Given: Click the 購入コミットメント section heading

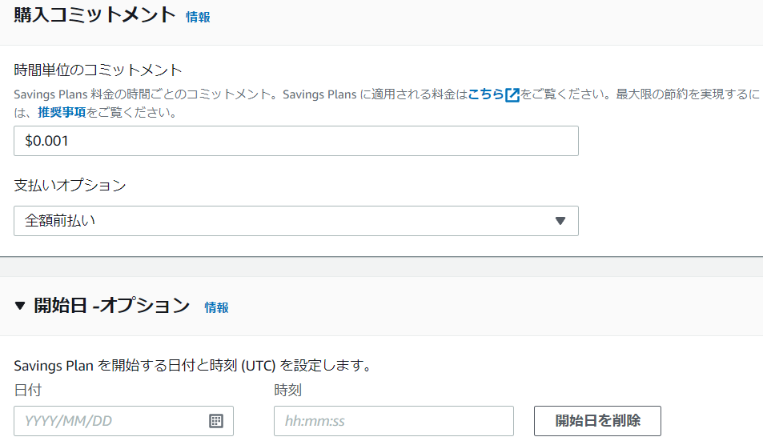Looking at the screenshot, I should (94, 15).
